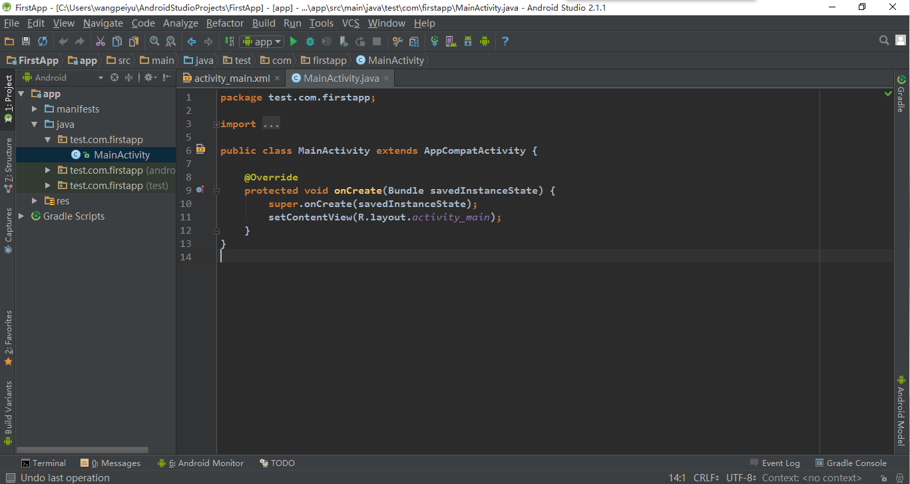Screen dimensions: 910x484
Task: Open the Terminal tool window
Action: click(x=43, y=463)
